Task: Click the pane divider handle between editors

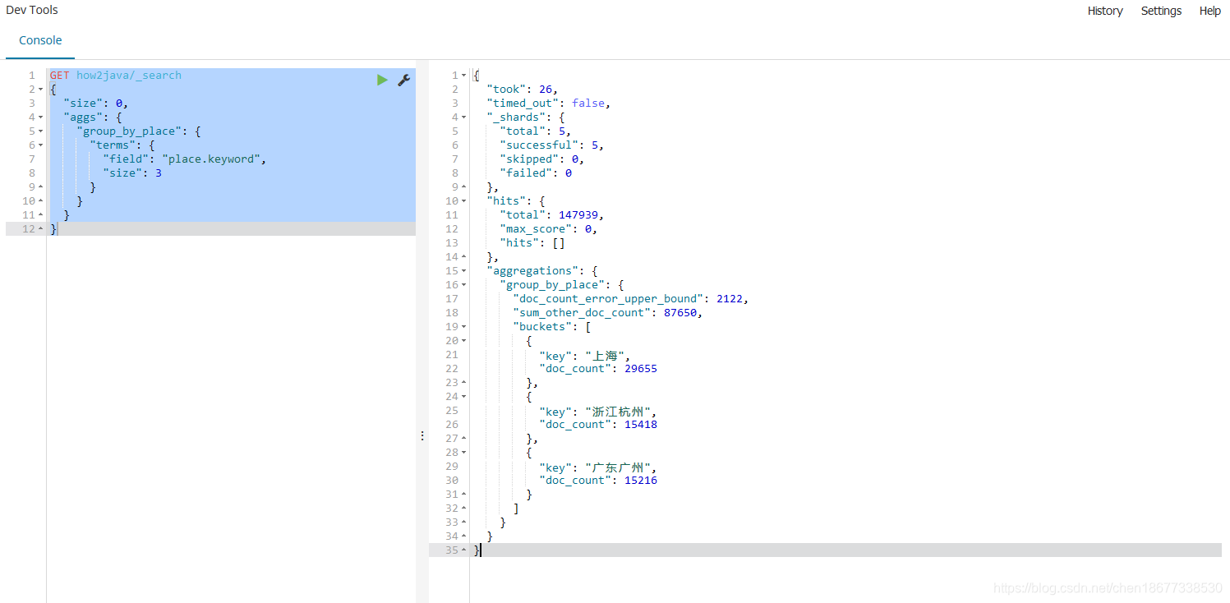Action: coord(422,435)
